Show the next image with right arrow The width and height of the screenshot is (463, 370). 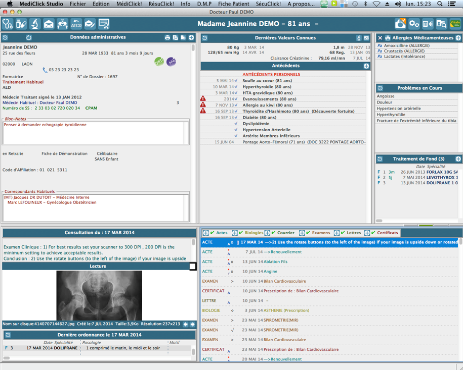[192, 324]
